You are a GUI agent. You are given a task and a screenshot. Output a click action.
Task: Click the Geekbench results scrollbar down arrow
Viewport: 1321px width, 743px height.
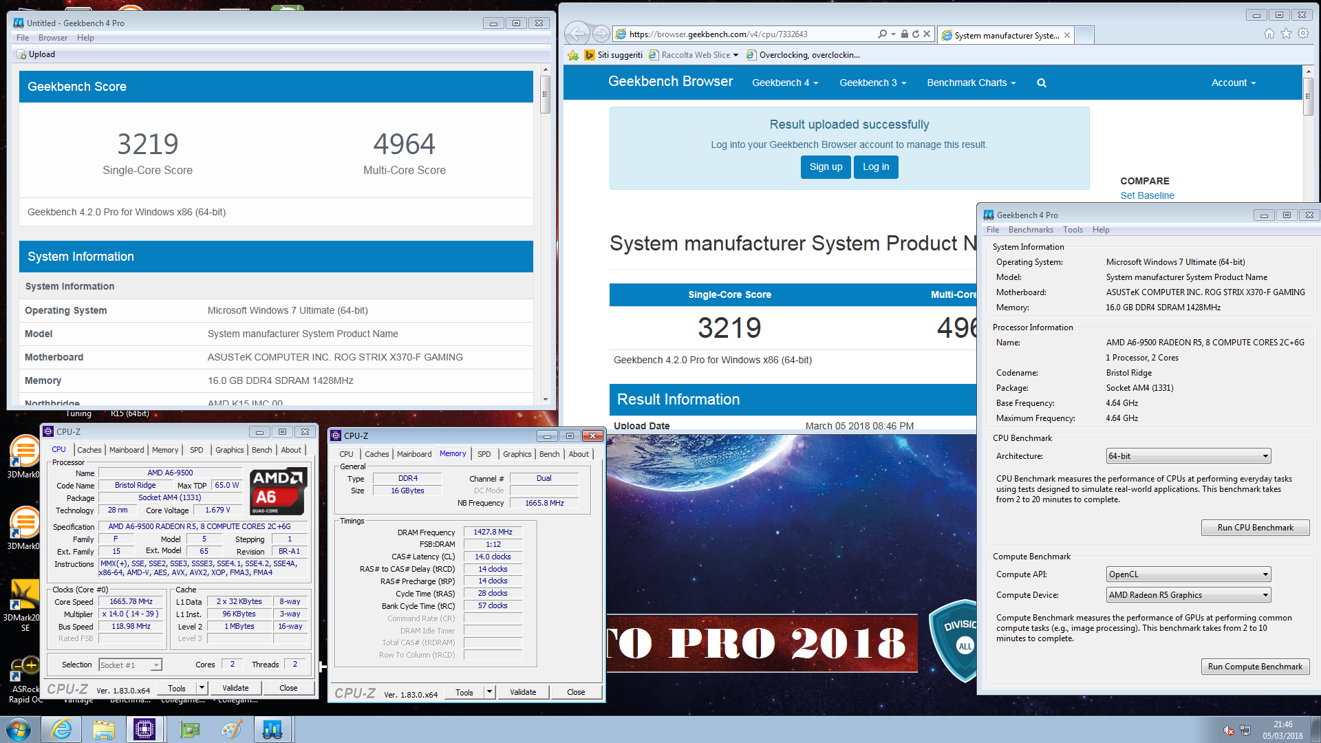(545, 400)
